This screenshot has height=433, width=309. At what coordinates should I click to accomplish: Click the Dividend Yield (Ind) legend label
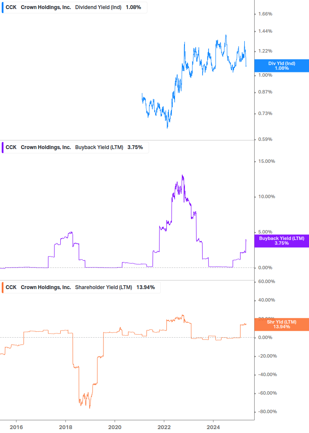(x=98, y=7)
